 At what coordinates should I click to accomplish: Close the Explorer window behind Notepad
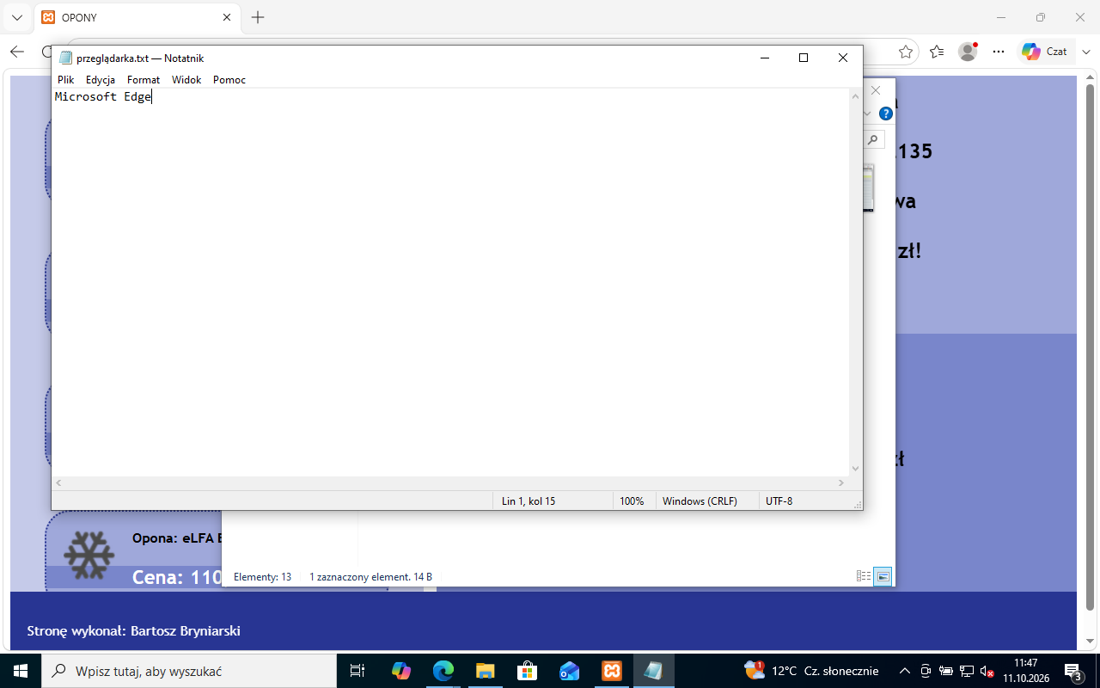coord(876,90)
